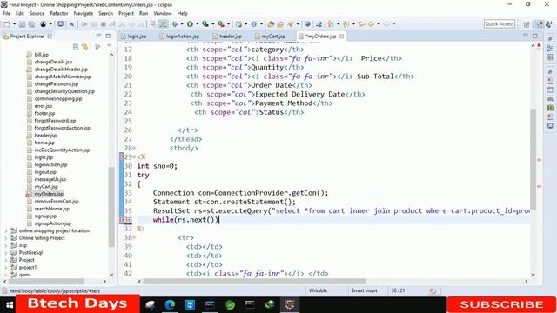This screenshot has width=557, height=313.
Task: Click the Debug bug toolbar icon
Action: pyautogui.click(x=174, y=24)
